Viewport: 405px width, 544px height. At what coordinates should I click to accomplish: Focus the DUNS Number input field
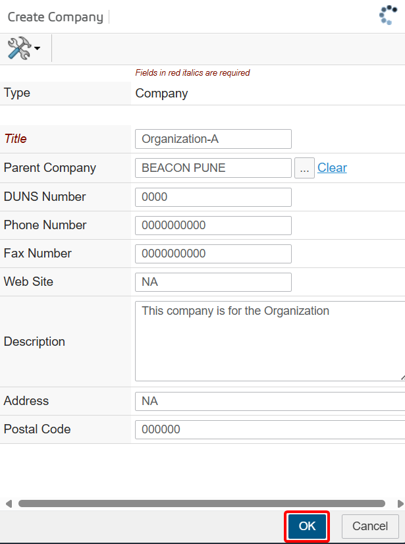tap(213, 197)
